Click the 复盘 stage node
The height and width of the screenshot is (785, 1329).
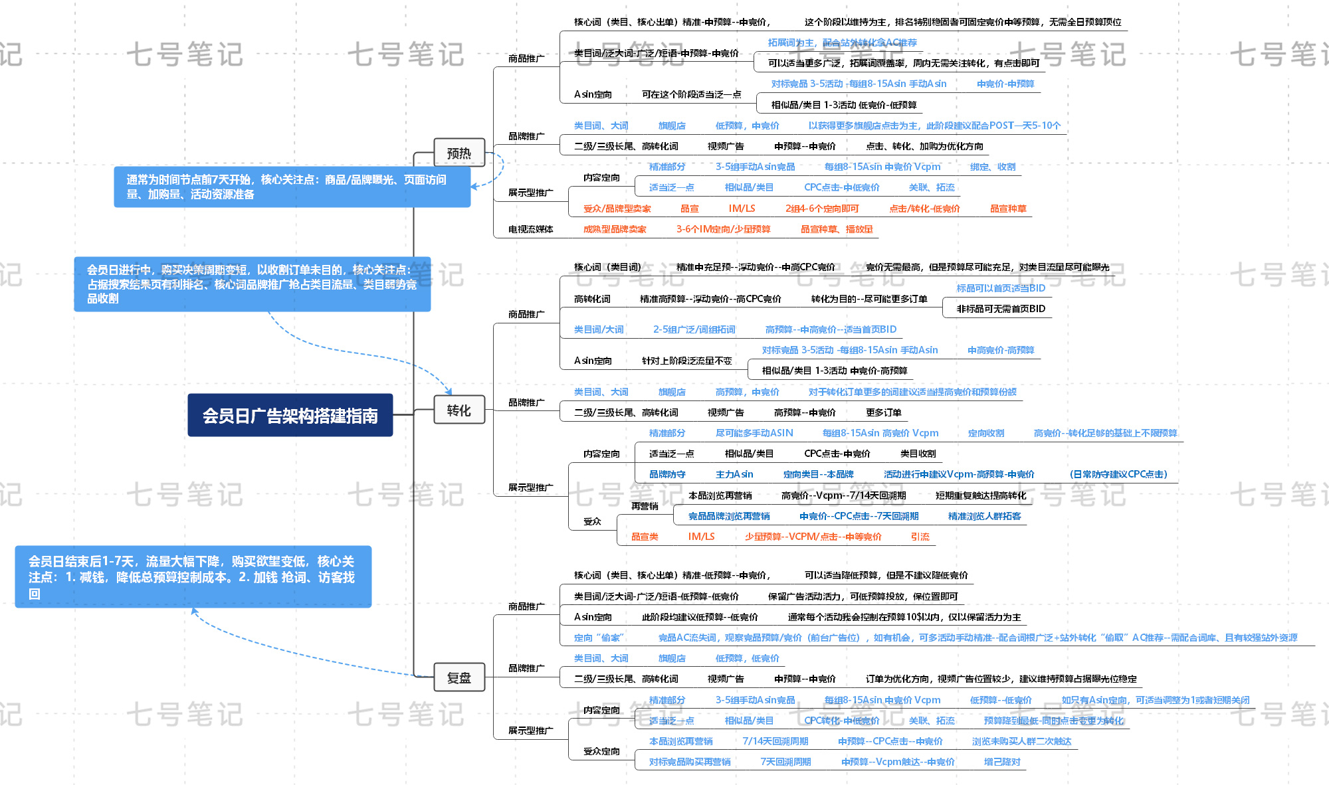click(x=459, y=677)
